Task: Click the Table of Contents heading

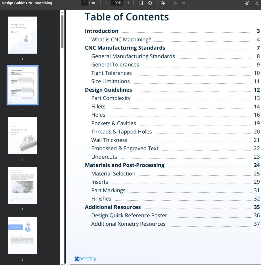Action: pyautogui.click(x=127, y=17)
